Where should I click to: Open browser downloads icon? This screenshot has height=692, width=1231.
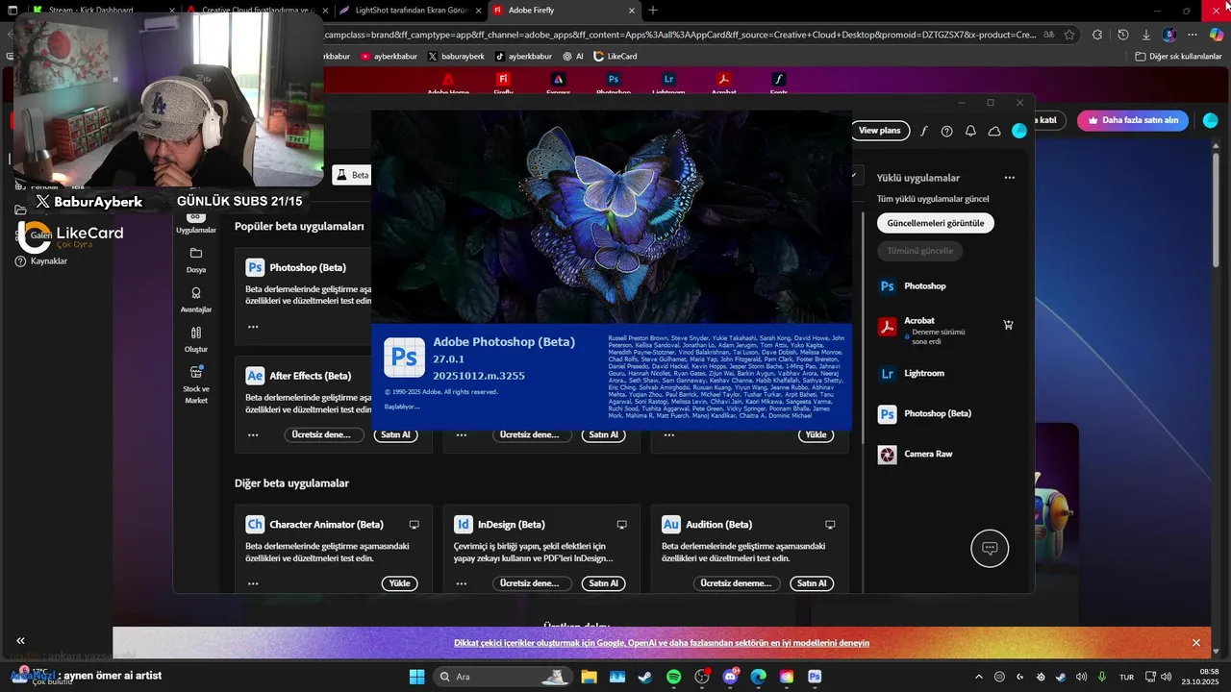[x=1145, y=35]
